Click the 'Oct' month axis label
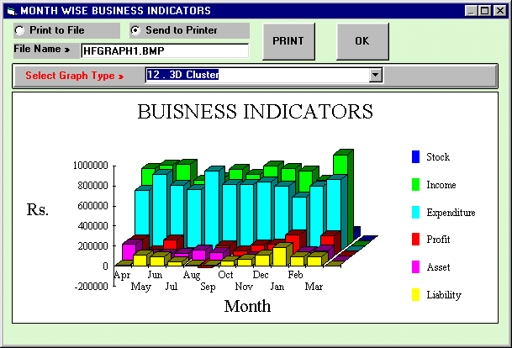The height and width of the screenshot is (348, 512). click(225, 275)
